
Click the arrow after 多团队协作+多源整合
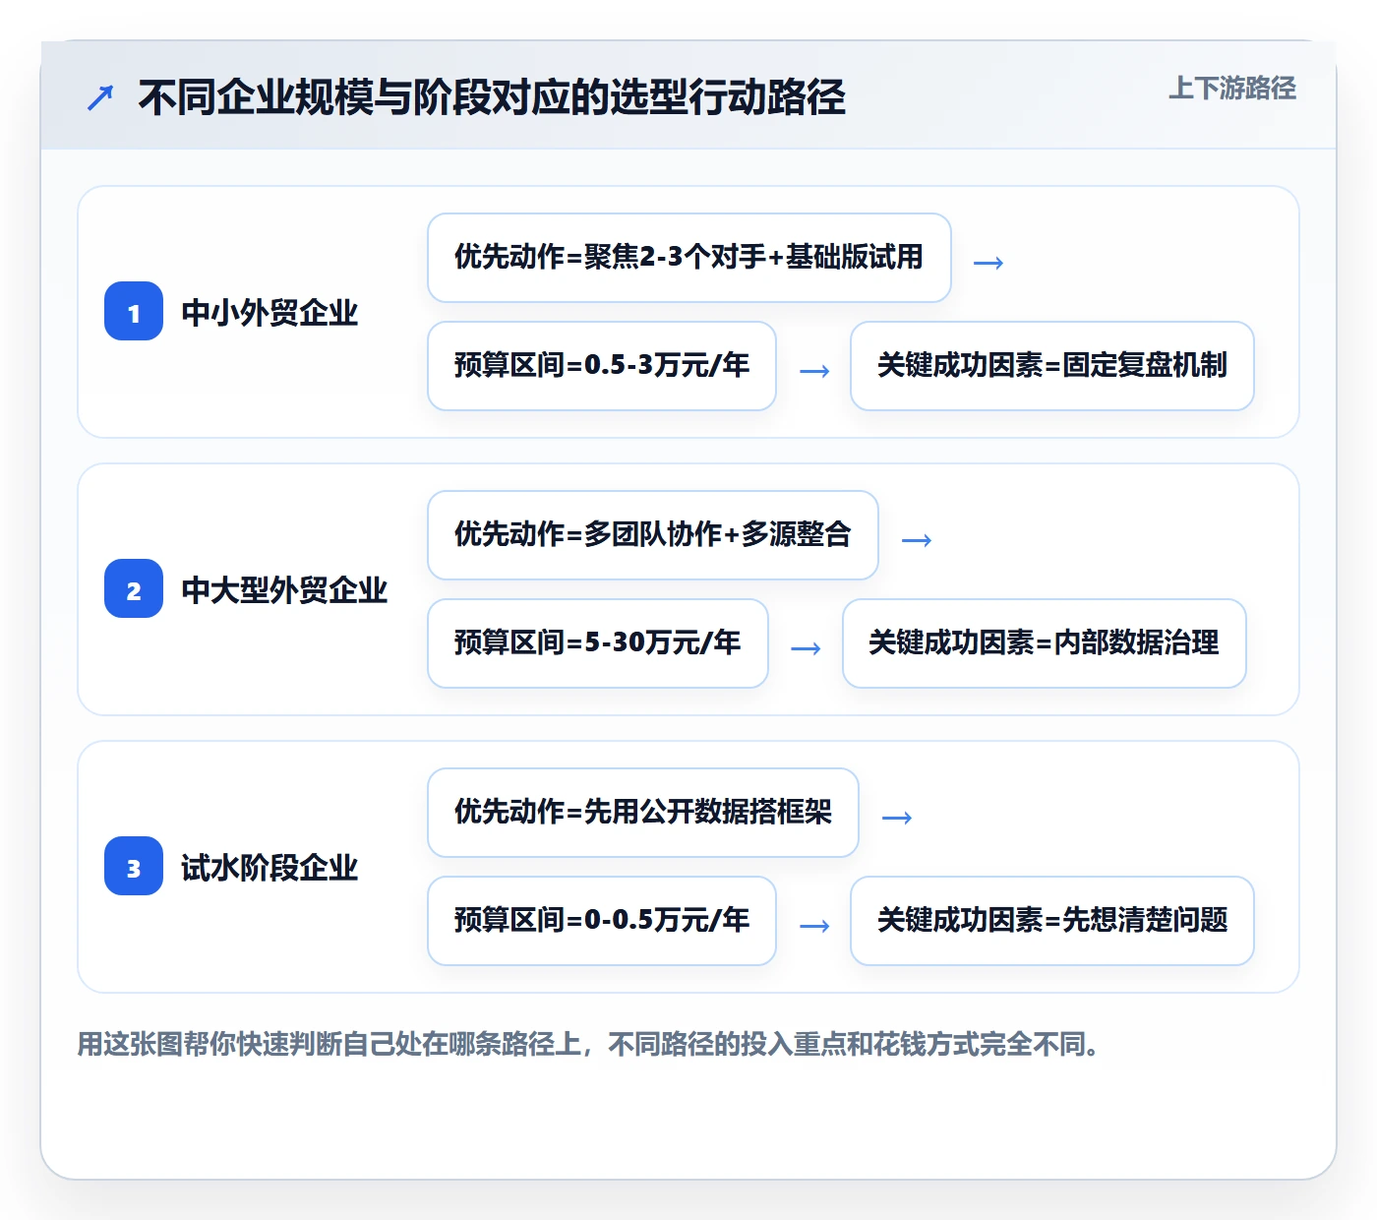(917, 540)
